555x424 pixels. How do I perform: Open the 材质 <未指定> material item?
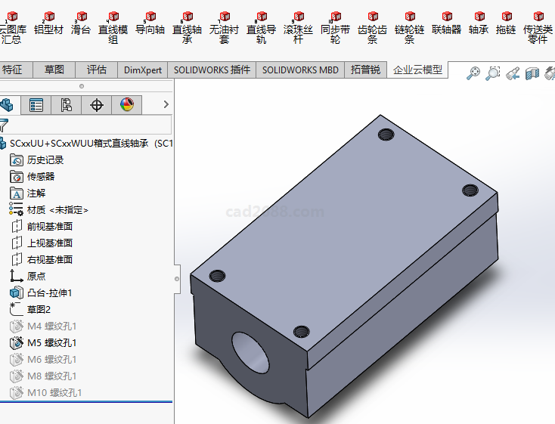[57, 209]
